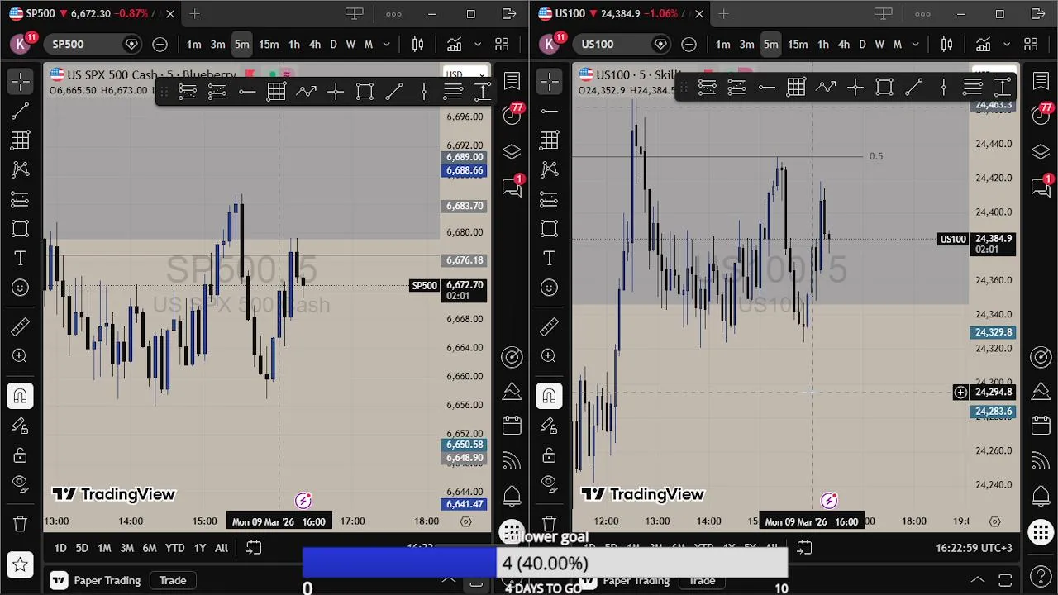This screenshot has height=595, width=1058.
Task: Open three-dots more menu in SP500 title bar
Action: [x=393, y=14]
